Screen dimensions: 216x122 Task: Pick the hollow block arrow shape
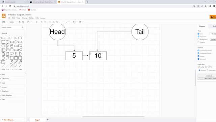pos(20,62)
